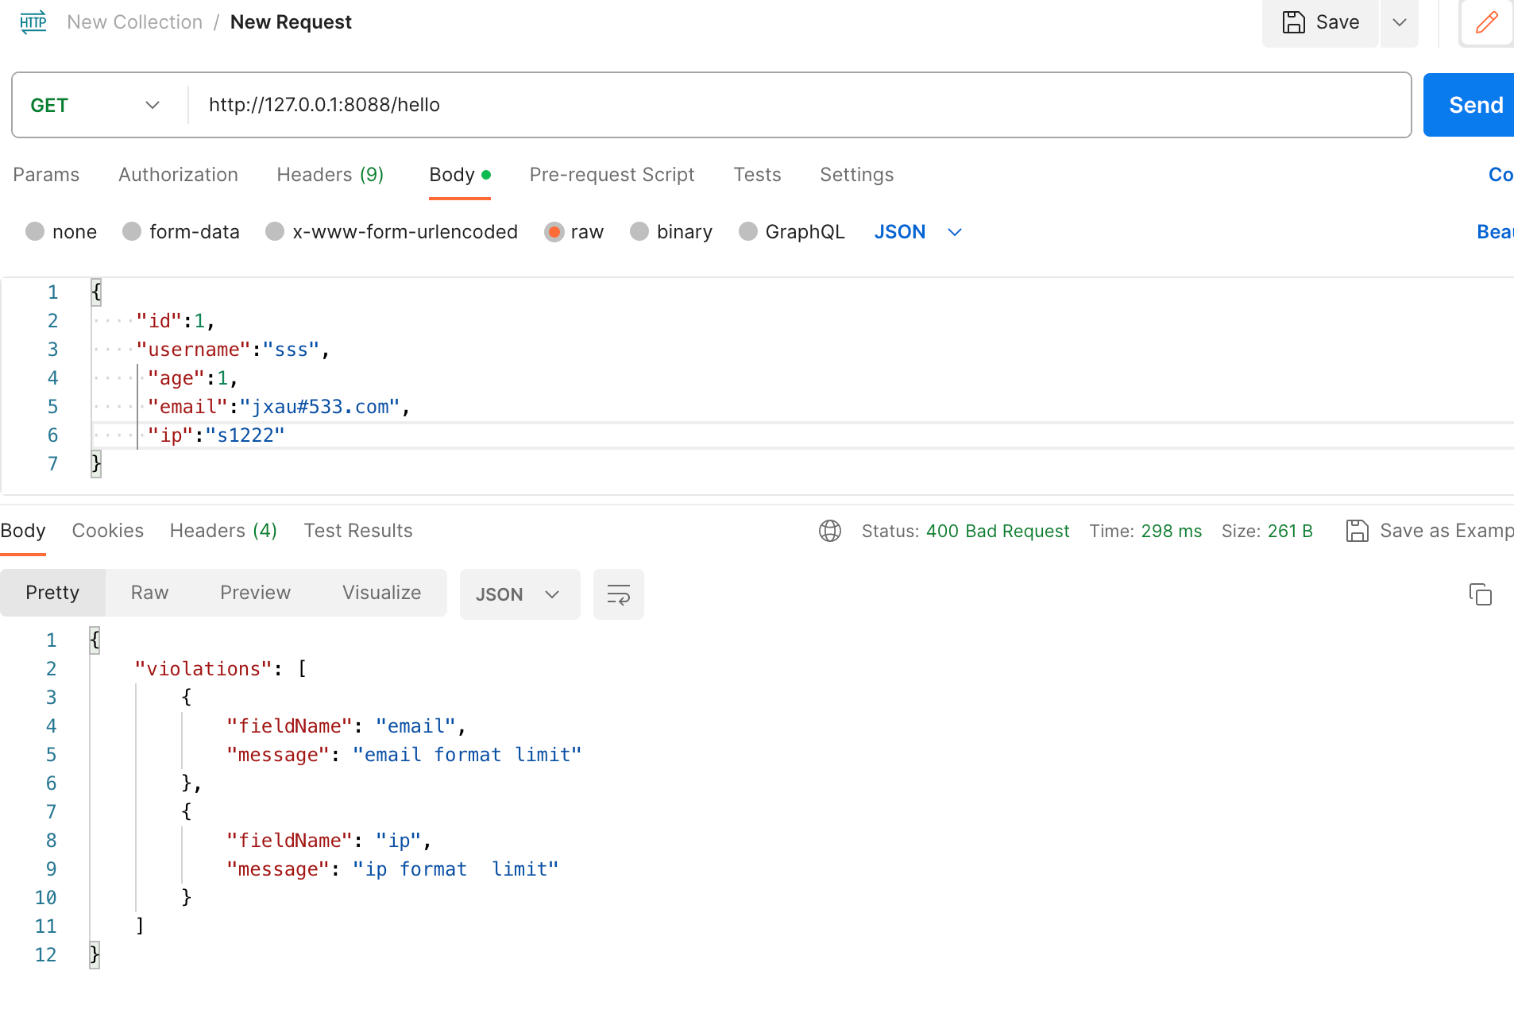Image resolution: width=1514 pixels, height=1025 pixels.
Task: Click Save as Example
Action: click(x=1430, y=531)
